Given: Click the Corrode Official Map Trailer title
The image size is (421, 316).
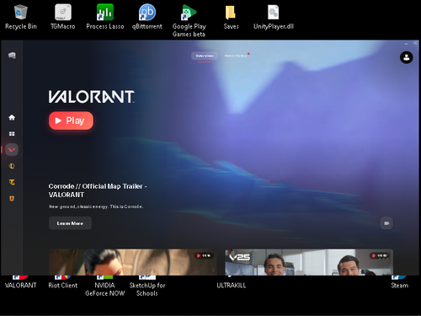Looking at the screenshot, I should tap(98, 190).
